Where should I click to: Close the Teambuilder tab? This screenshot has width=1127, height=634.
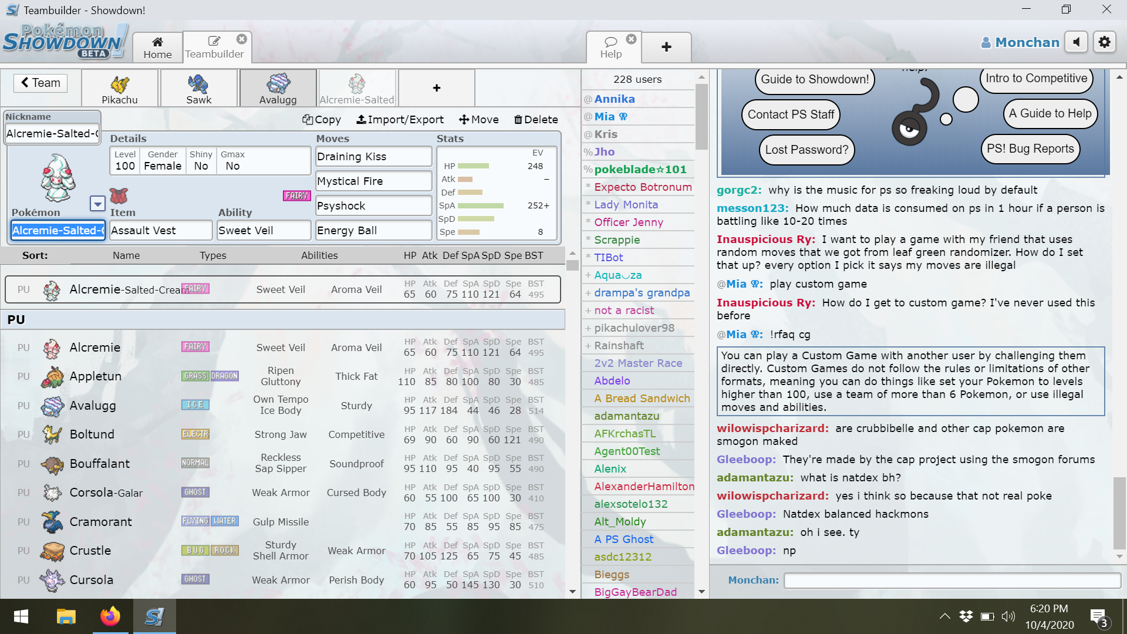tap(241, 39)
